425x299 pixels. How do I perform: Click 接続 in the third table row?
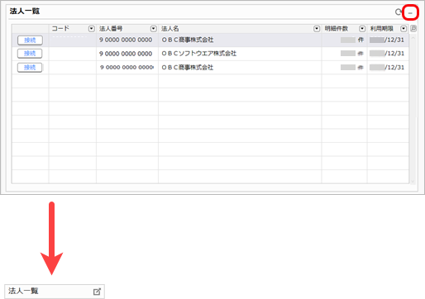tap(30, 68)
